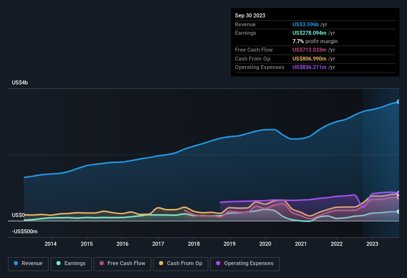Screen dimensions: 407x278
Task: Pick the 2020 x-axis year label
Action: (x=265, y=244)
